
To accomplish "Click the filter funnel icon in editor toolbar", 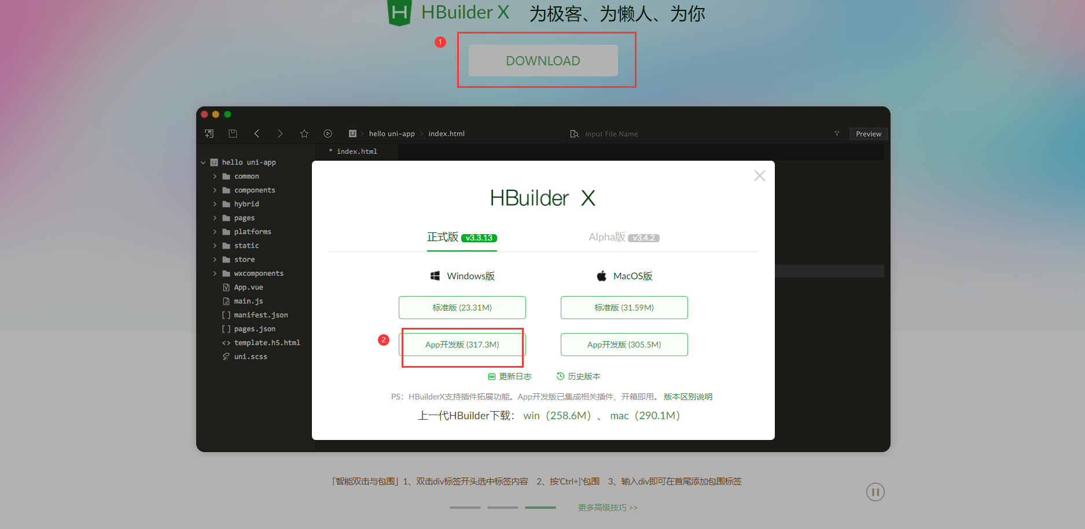I will [x=837, y=134].
